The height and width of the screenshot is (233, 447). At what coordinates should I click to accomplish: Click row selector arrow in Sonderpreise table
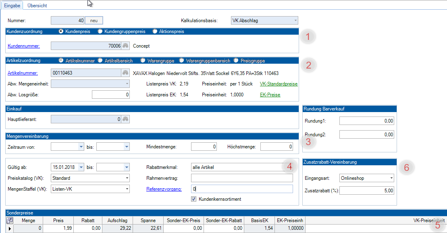tap(10, 229)
